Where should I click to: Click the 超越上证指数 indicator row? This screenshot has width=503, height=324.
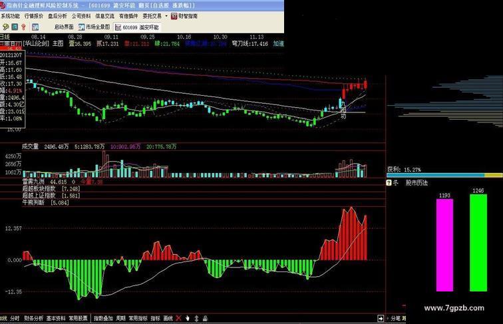point(51,196)
